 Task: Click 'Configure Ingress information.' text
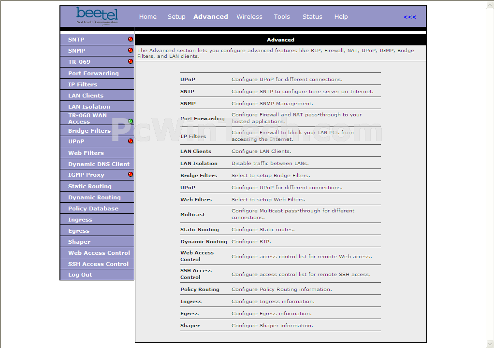[x=273, y=302]
